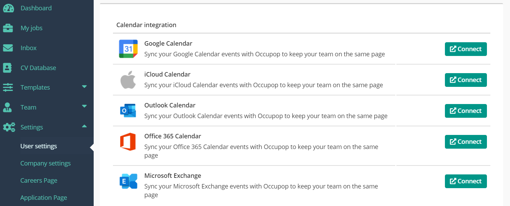The height and width of the screenshot is (206, 510).
Task: Open Inbox via the envelope icon
Action: 9,47
